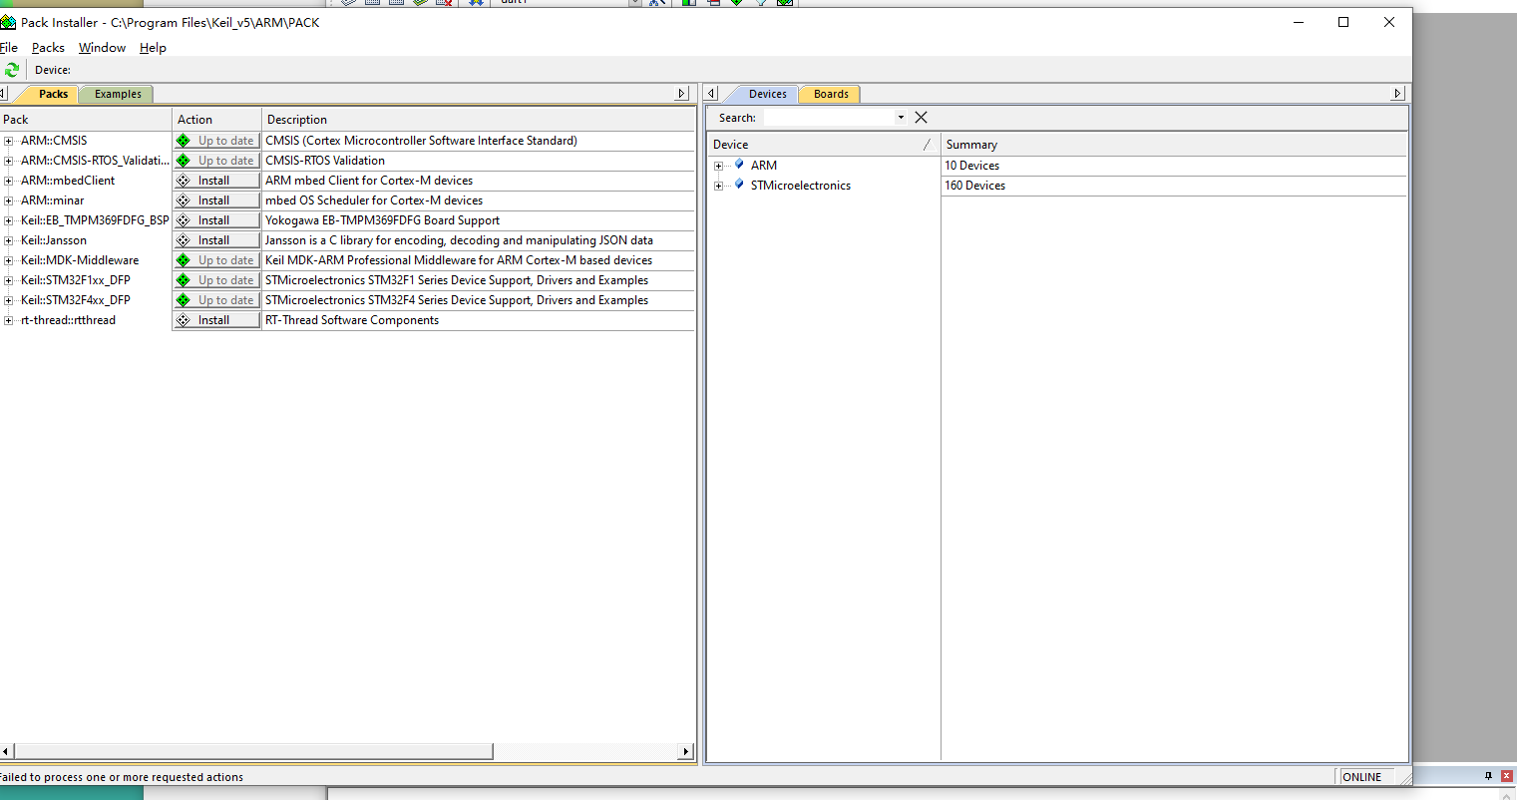
Task: Open the File menu
Action: point(9,48)
